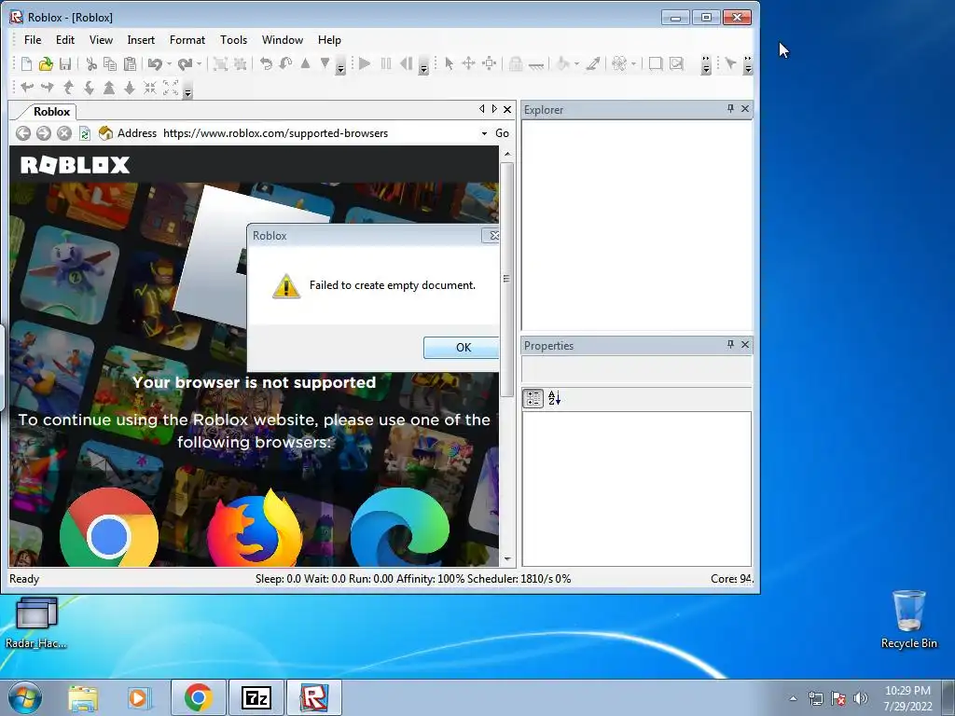Open the Redo history dropdown arrow
This screenshot has width=955, height=716.
(199, 64)
